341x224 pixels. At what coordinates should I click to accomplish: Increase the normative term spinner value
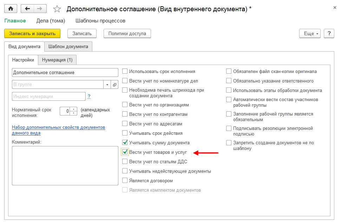73,109
